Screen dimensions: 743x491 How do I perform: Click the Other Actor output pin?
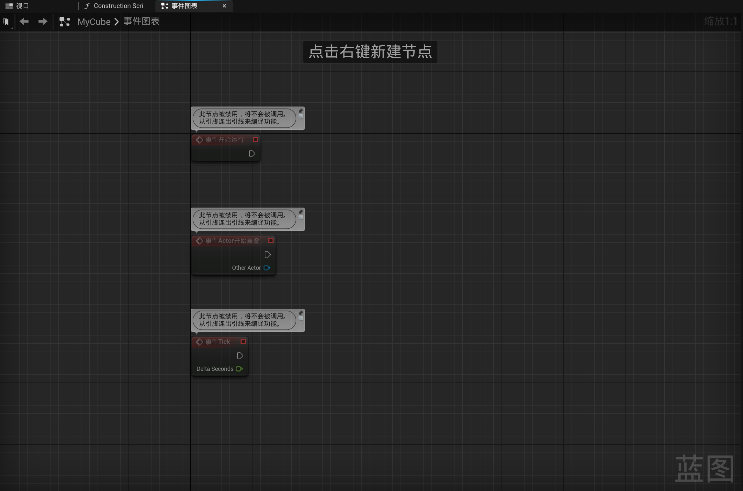tap(267, 268)
